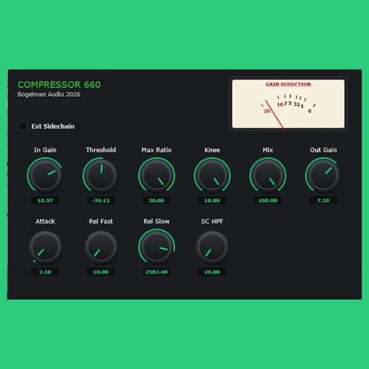Screen dimensions: 369x369
Task: Click the Mix label
Action: (268, 150)
